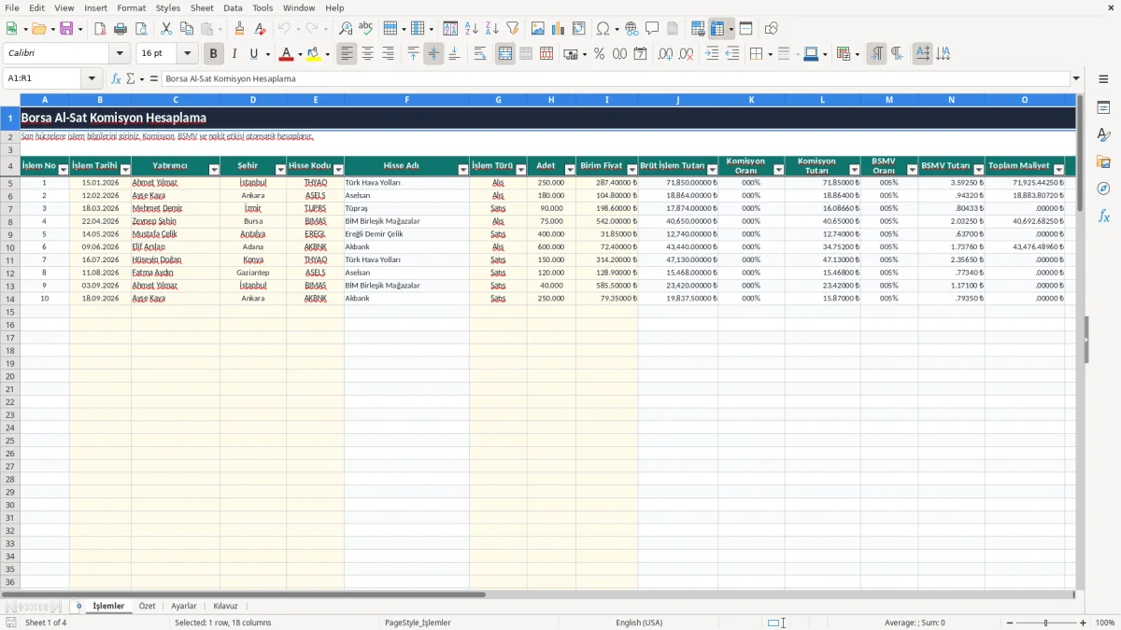Open the Şehir column filter dropdown

tap(280, 170)
